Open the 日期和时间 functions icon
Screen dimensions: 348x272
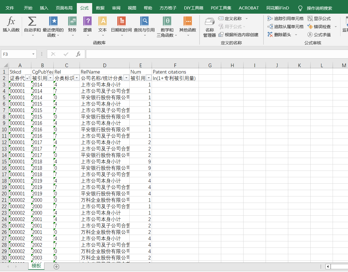click(x=121, y=21)
